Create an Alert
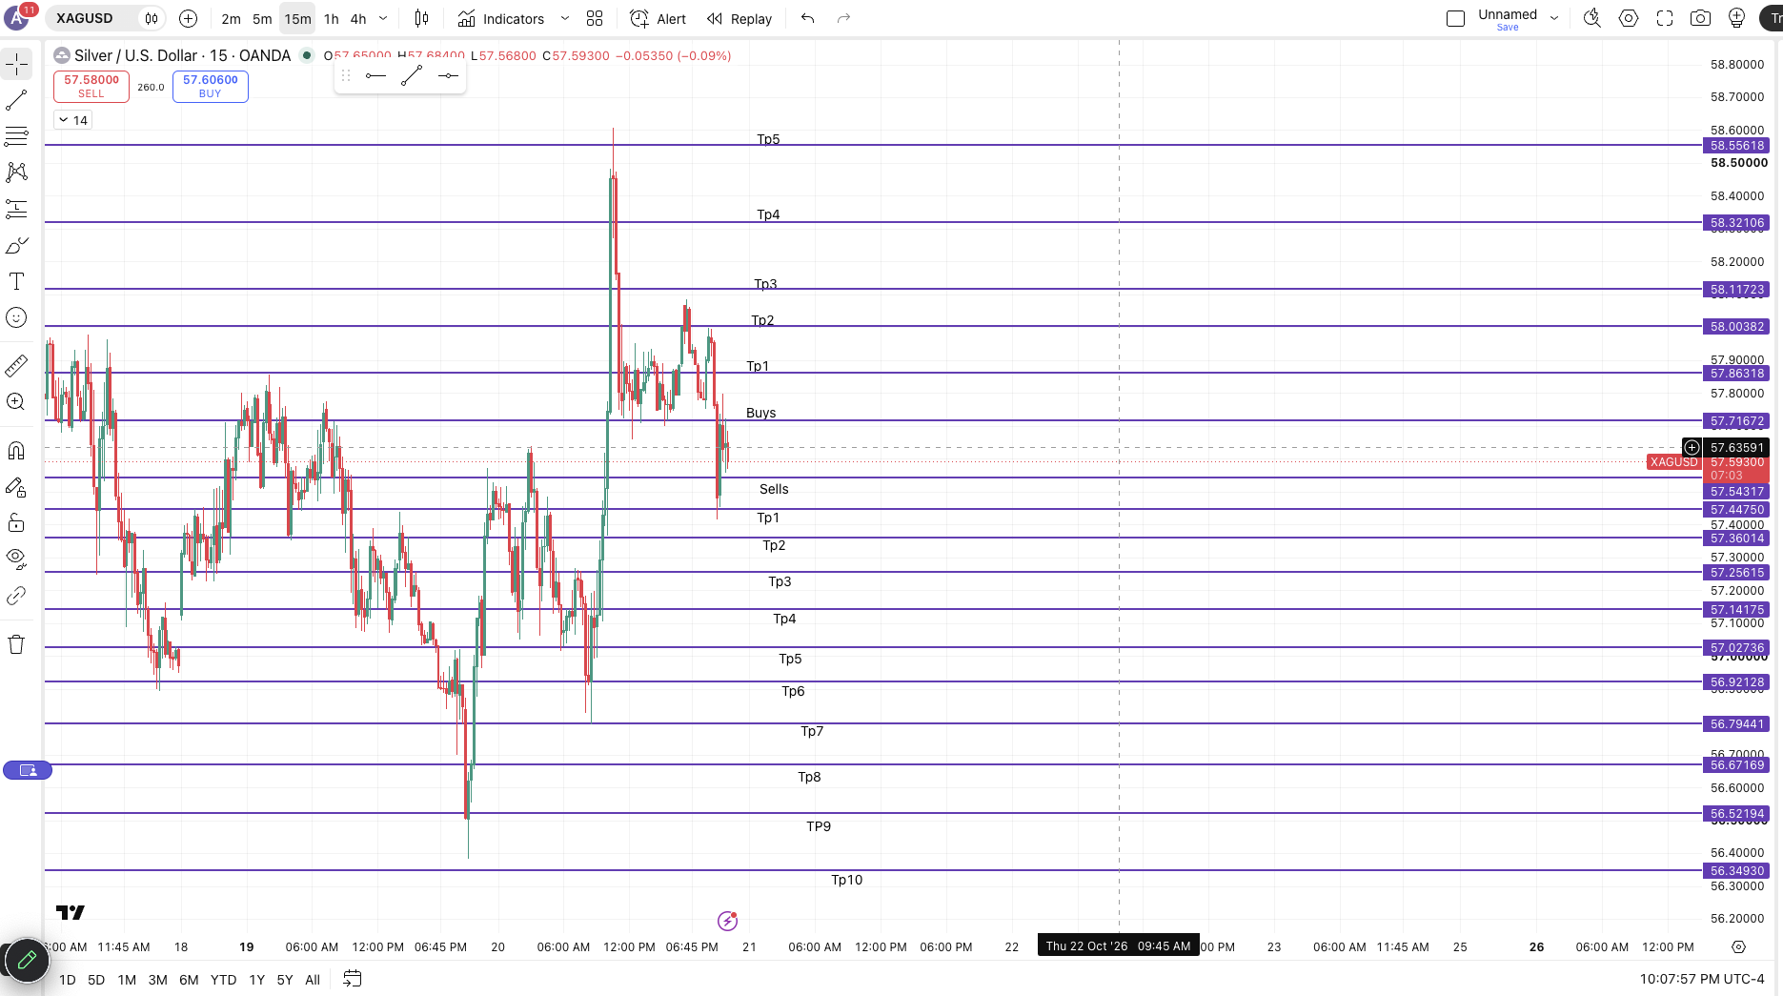 [658, 19]
